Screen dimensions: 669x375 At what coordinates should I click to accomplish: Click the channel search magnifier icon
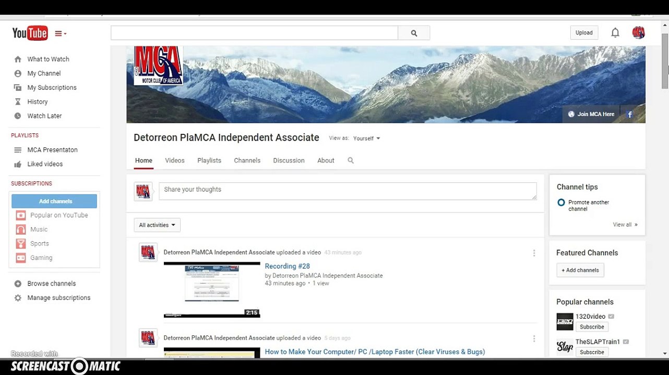click(x=351, y=160)
